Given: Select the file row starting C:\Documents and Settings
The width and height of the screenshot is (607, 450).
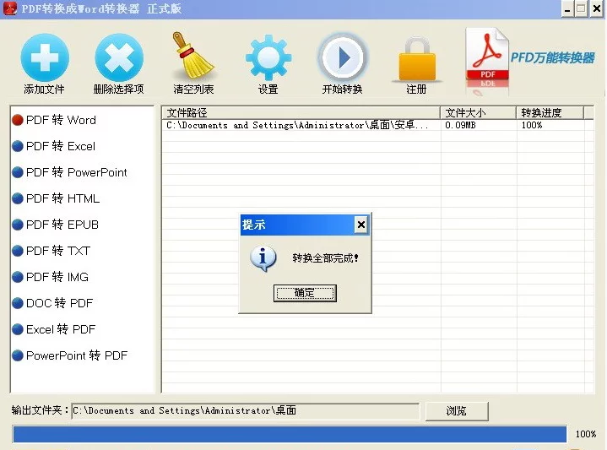Looking at the screenshot, I should pyautogui.click(x=377, y=125).
